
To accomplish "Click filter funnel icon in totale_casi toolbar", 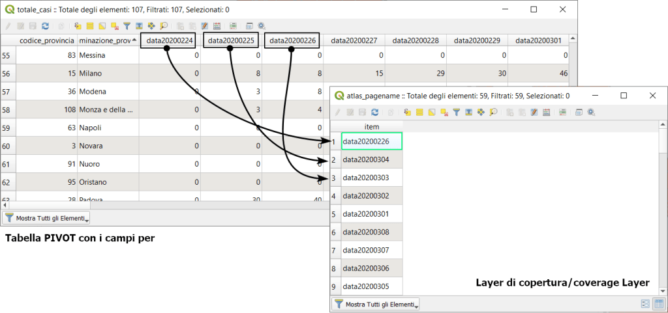I will 127,26.
